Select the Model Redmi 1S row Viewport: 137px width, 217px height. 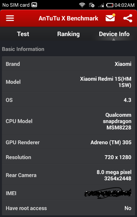[68, 82]
